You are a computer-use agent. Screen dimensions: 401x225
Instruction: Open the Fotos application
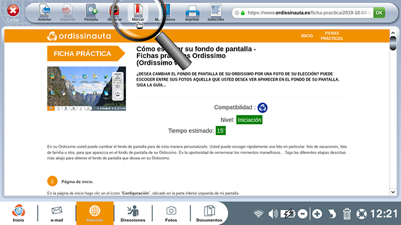pyautogui.click(x=171, y=214)
